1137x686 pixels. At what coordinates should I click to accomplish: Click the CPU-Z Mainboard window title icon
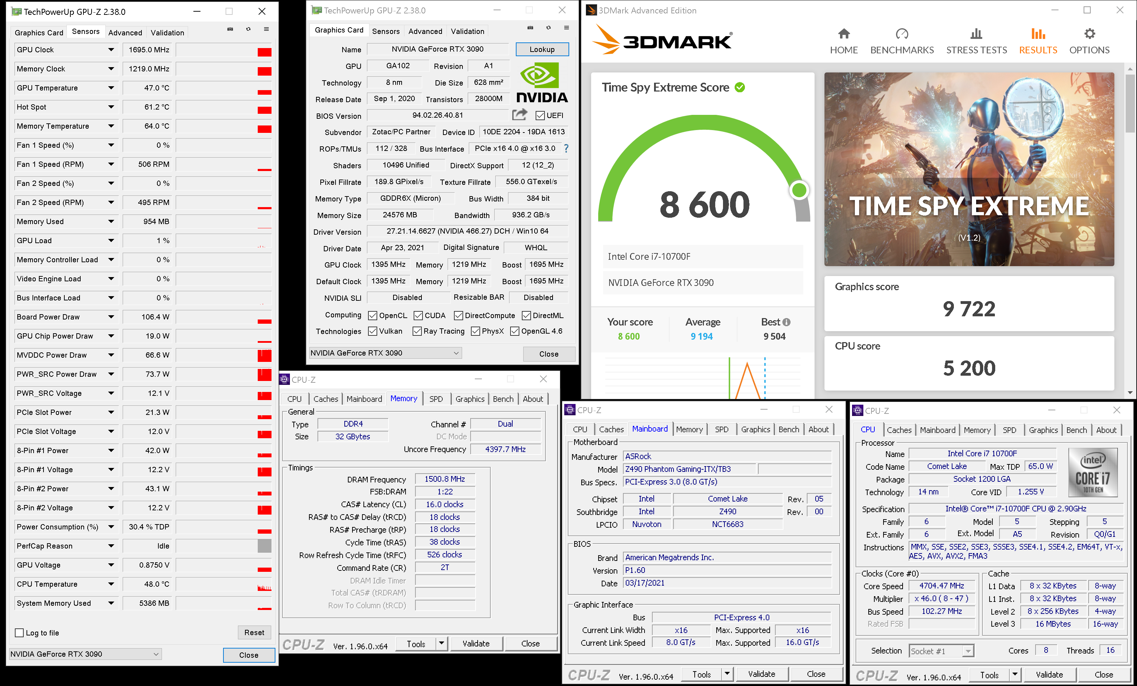570,410
